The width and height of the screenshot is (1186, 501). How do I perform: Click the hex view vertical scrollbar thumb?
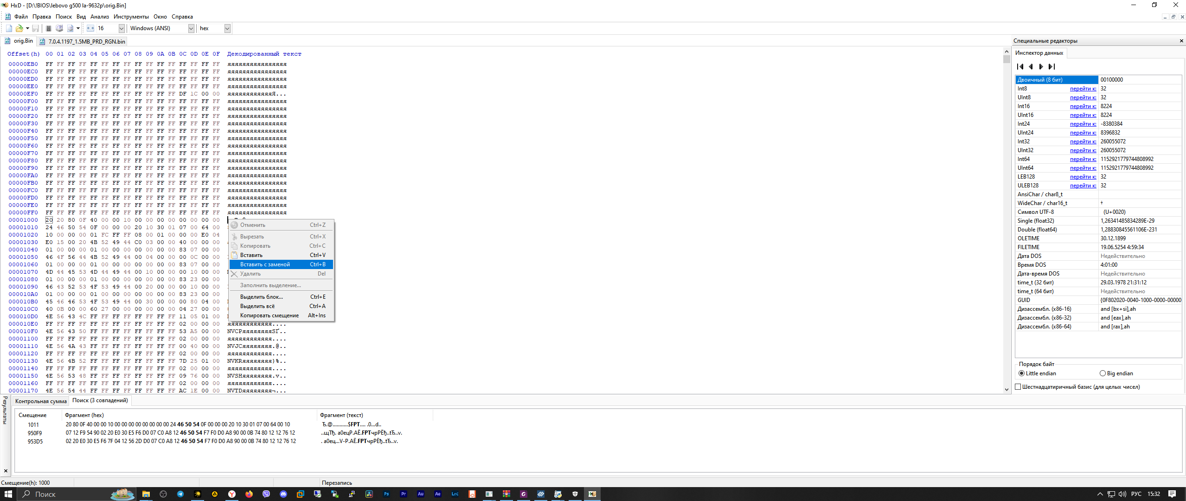pyautogui.click(x=1006, y=59)
